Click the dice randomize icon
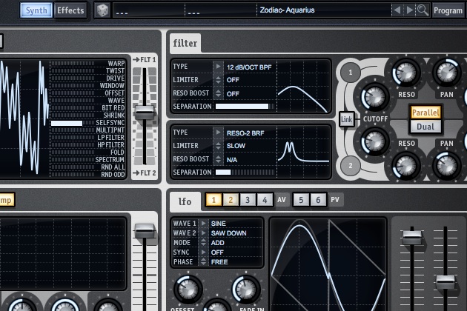 pyautogui.click(x=102, y=10)
